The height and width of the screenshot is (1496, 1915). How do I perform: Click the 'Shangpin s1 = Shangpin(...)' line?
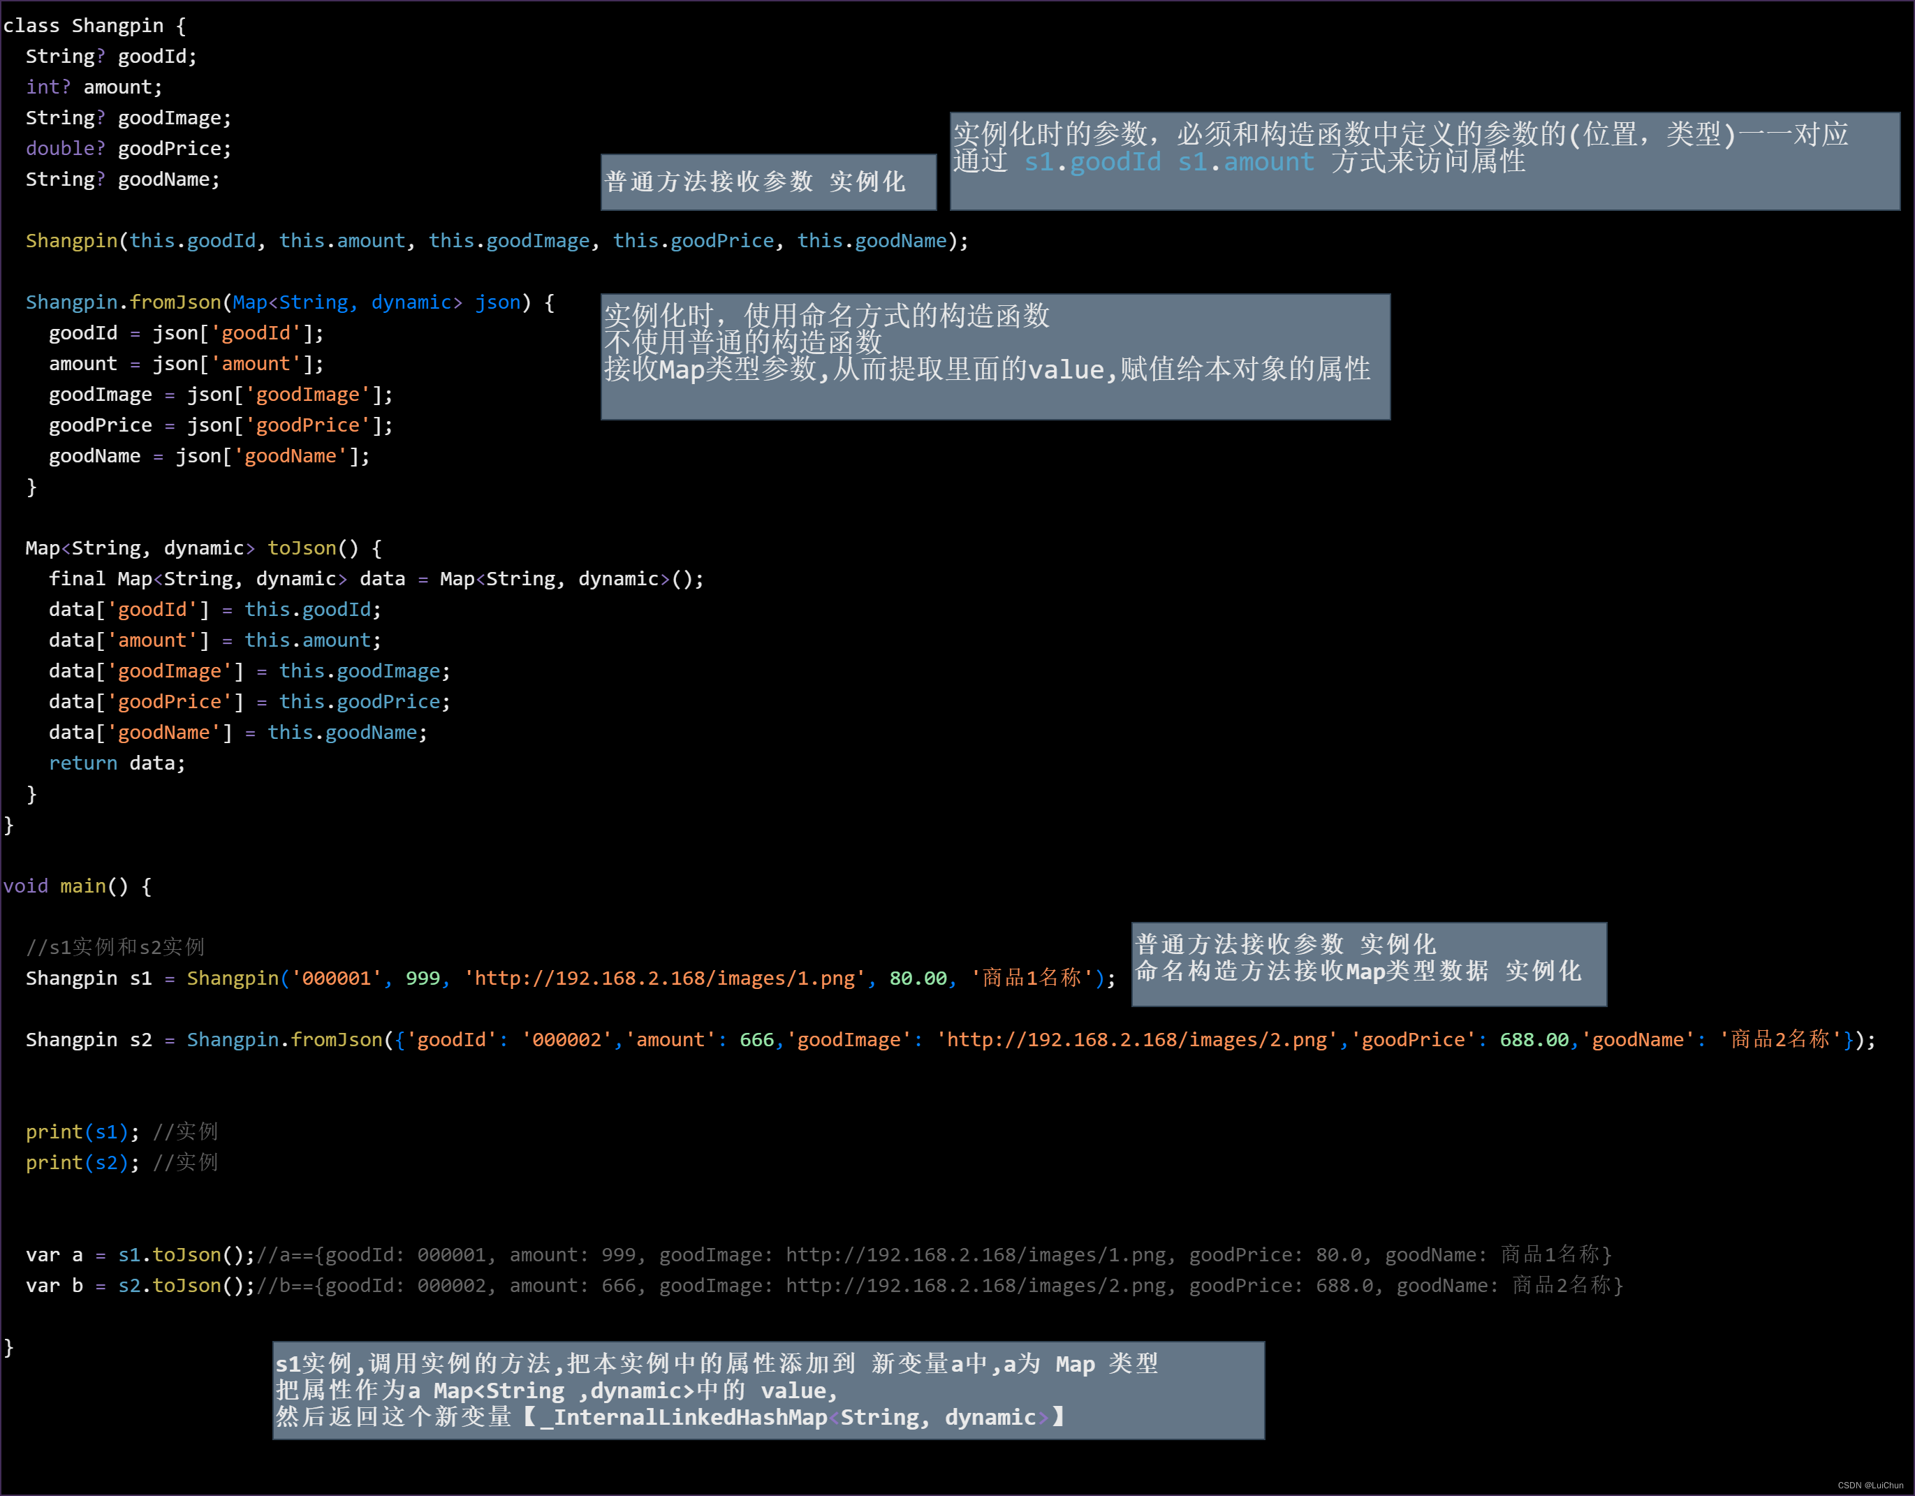[571, 977]
